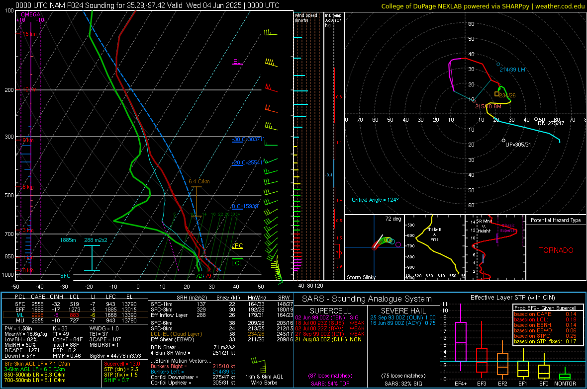Click the SFC-1km SRH row

pyautogui.click(x=222, y=304)
